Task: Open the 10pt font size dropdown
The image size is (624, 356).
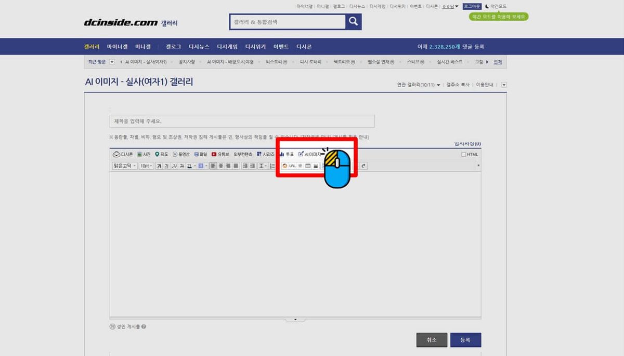Action: (x=147, y=166)
